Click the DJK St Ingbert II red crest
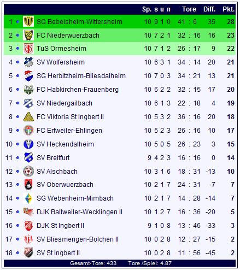Image resolution: width=240 pixels, height=270 pixels. click(28, 226)
